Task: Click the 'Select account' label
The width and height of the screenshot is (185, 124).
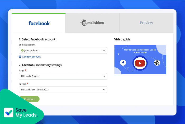Action: (27, 45)
